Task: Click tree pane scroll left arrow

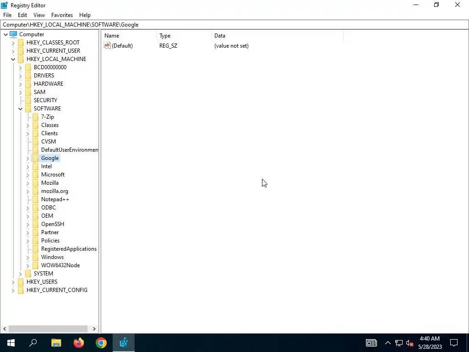Action: [5, 329]
